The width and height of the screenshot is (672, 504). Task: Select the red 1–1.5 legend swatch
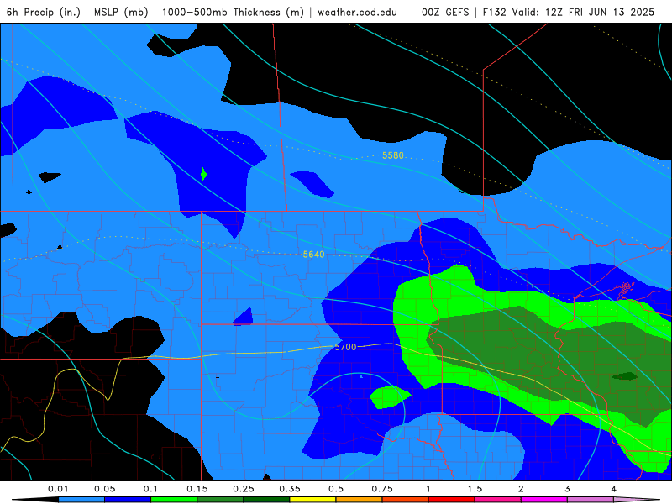[452, 500]
